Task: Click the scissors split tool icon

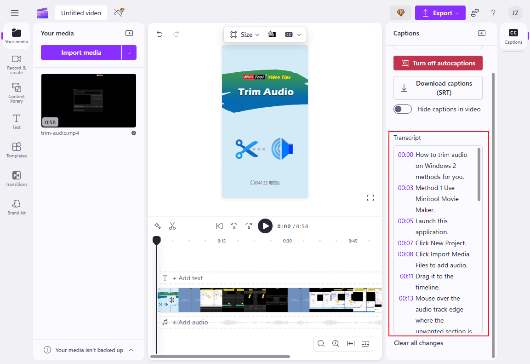Action: [172, 226]
